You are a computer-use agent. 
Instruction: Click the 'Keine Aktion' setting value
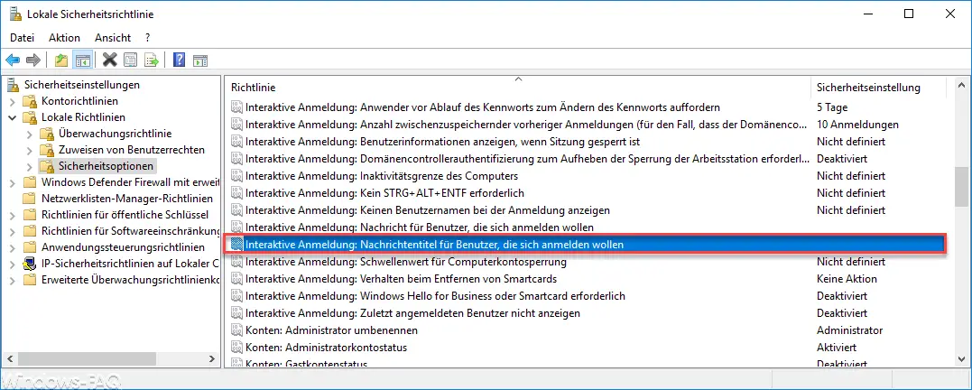[x=847, y=279]
